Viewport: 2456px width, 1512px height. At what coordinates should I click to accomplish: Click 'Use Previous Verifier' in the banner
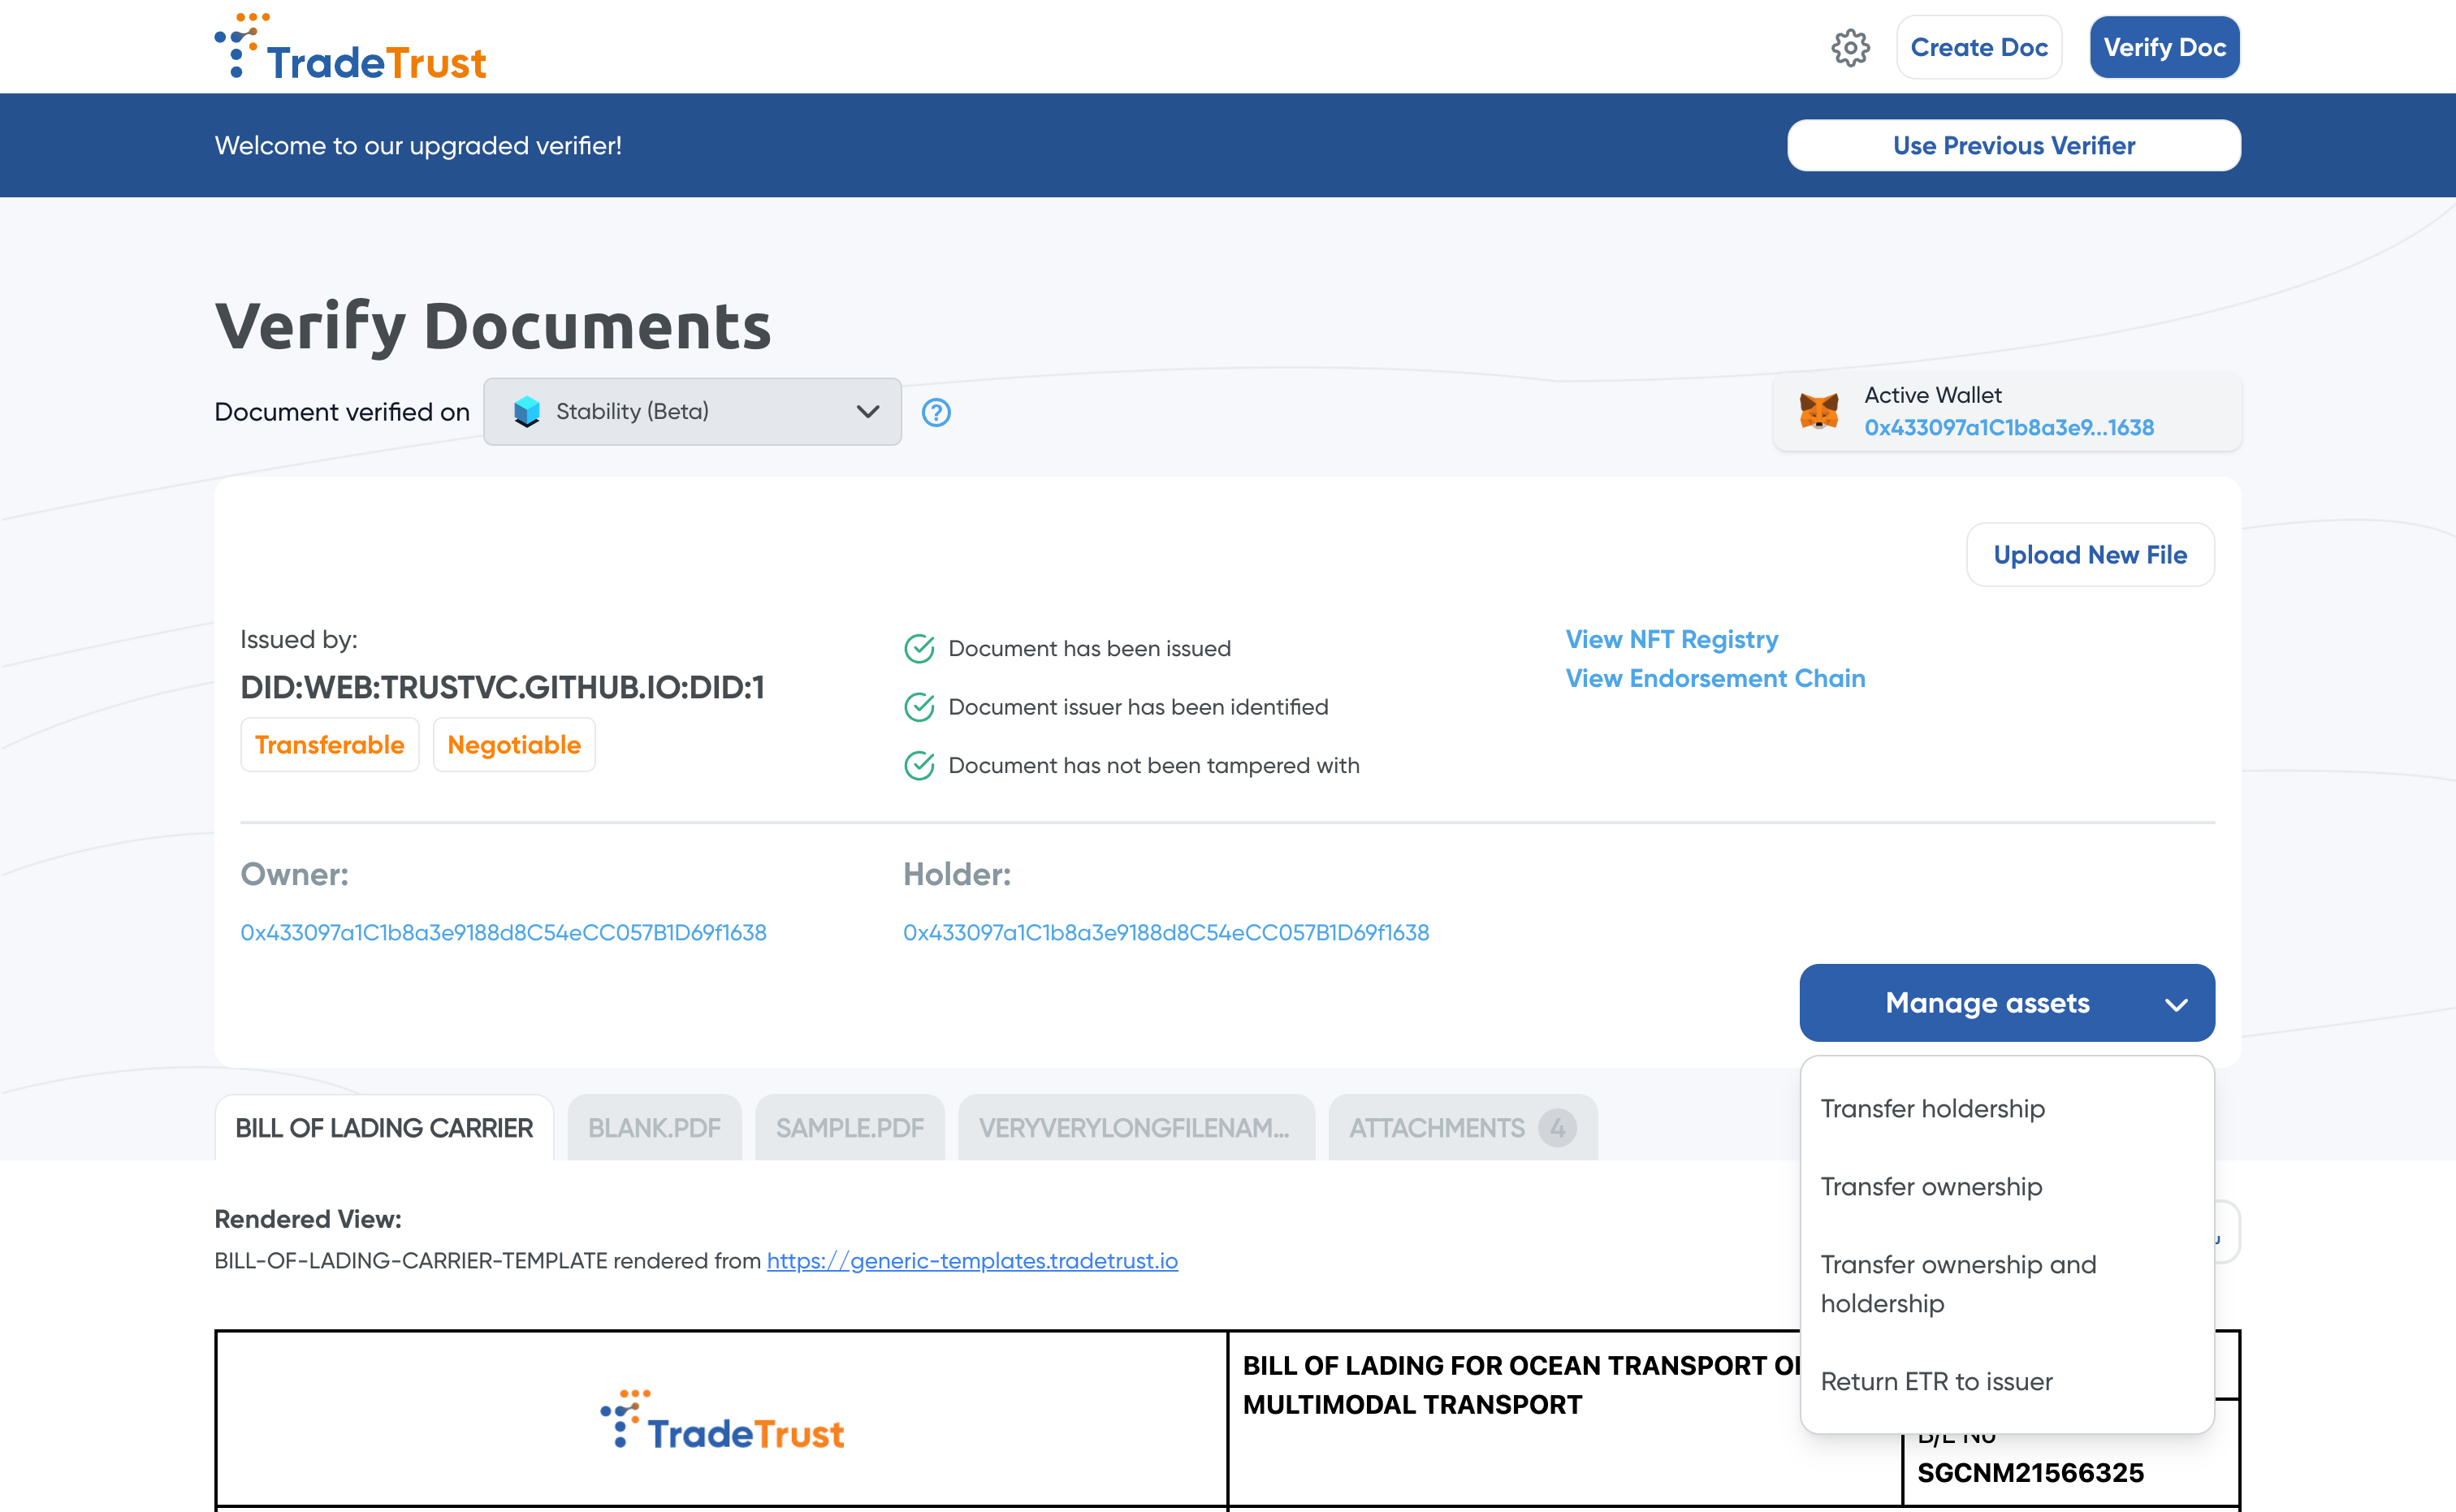click(2013, 145)
